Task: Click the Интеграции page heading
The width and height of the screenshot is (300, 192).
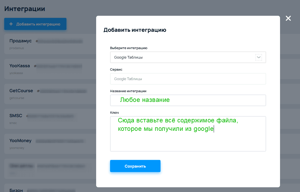Action: [25, 9]
